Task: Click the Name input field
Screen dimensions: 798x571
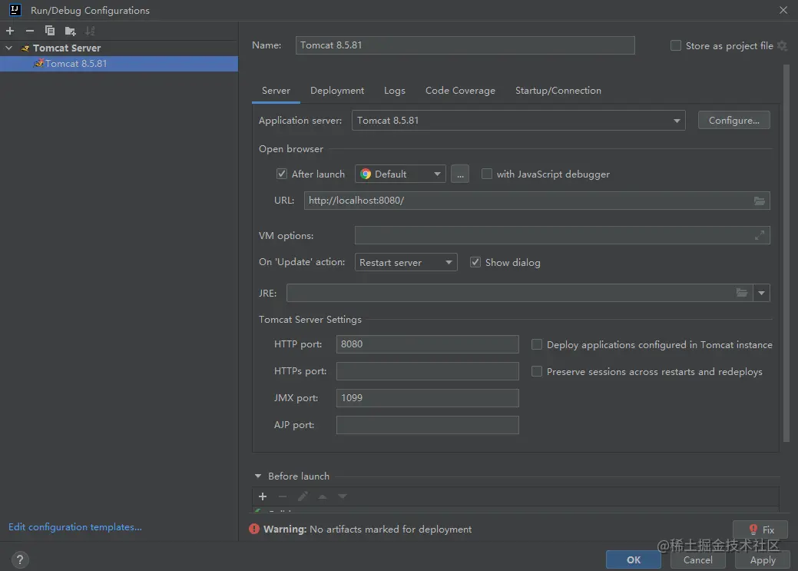Action: [465, 45]
